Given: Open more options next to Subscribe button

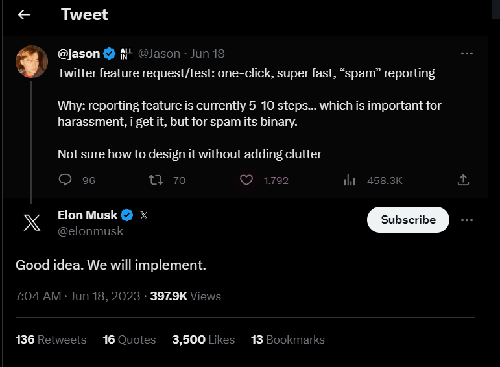Looking at the screenshot, I should coord(466,220).
